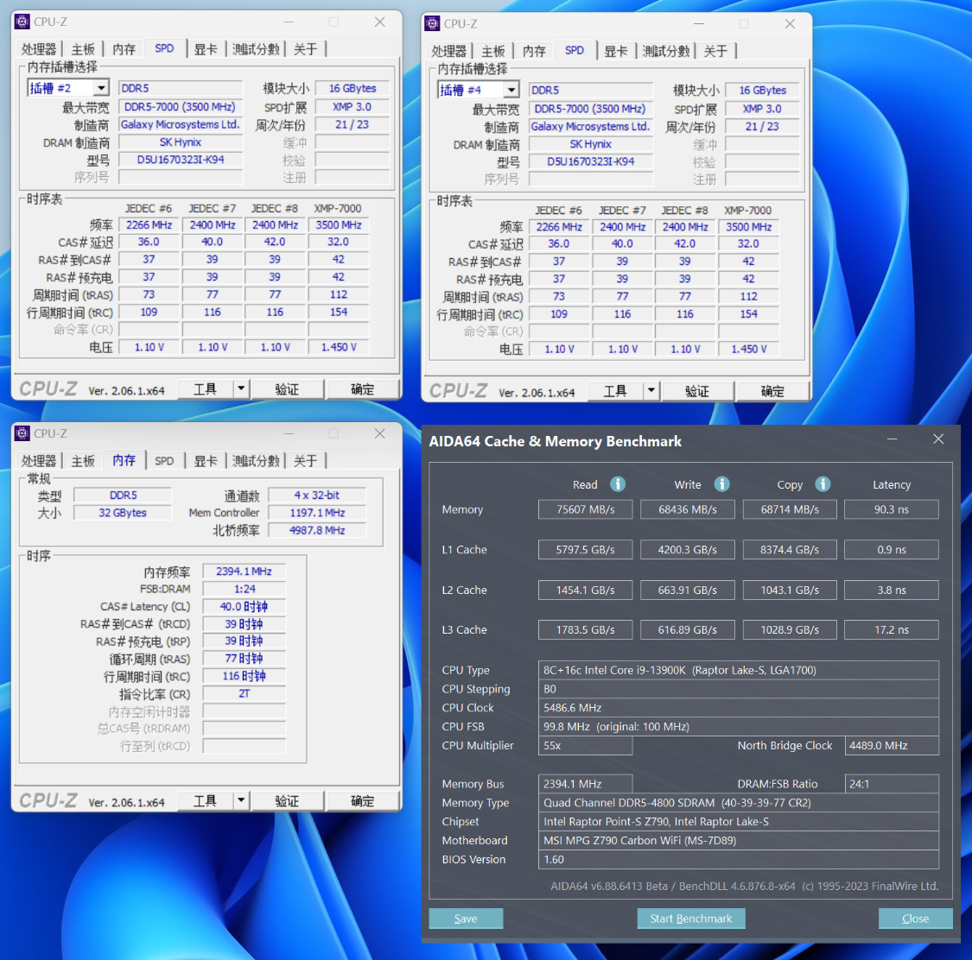Click the Read info icon in AIDA64

[x=618, y=483]
